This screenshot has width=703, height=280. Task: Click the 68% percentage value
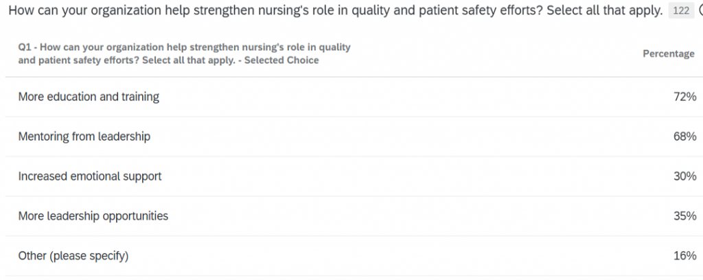point(684,137)
